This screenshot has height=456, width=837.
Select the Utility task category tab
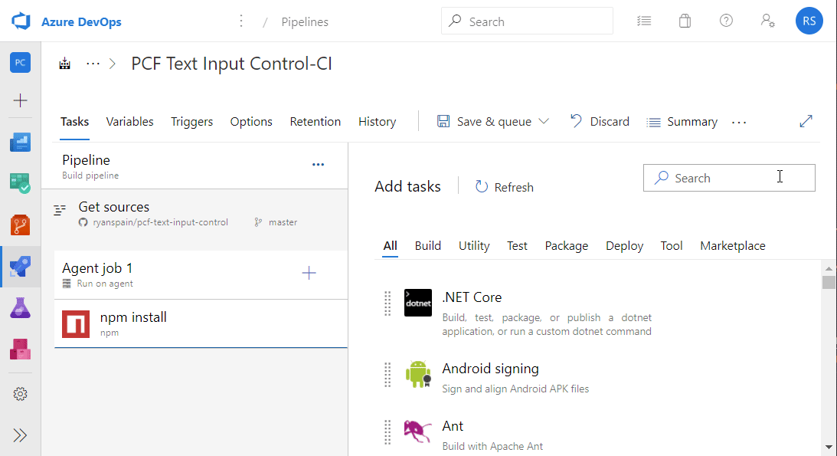pyautogui.click(x=474, y=246)
